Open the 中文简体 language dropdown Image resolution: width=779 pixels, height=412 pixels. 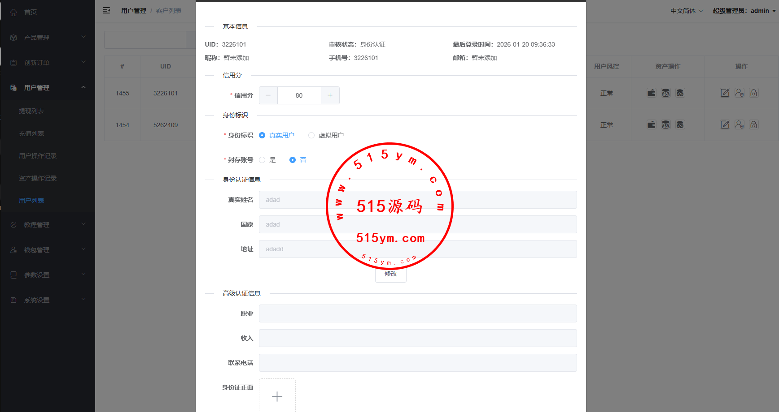[686, 11]
